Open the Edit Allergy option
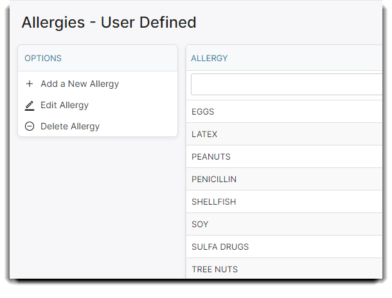 point(64,105)
